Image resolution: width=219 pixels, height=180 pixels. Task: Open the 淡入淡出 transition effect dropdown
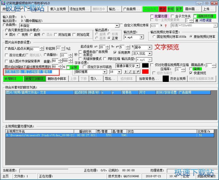point(150,54)
